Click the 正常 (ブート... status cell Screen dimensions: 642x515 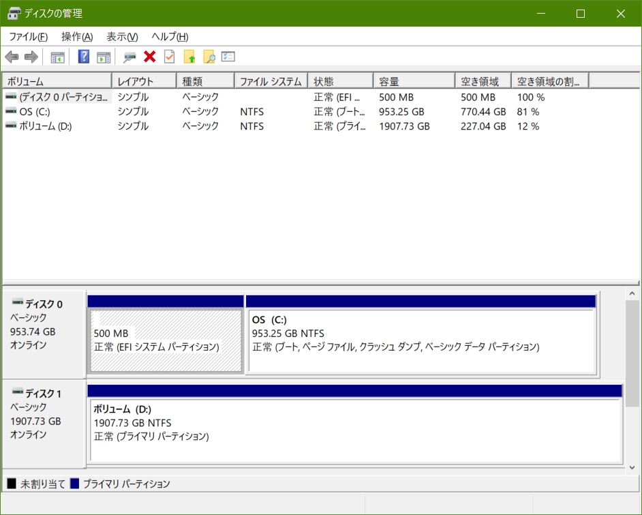coord(339,111)
